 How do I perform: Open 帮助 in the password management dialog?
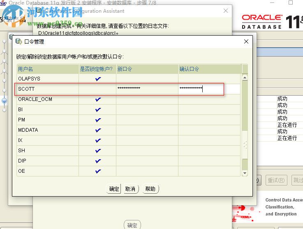point(150,189)
